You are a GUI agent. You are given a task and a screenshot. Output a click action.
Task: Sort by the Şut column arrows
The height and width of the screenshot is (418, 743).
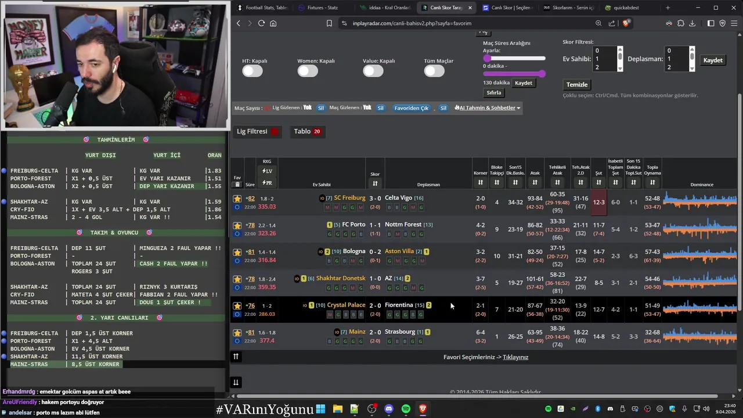coord(598,182)
